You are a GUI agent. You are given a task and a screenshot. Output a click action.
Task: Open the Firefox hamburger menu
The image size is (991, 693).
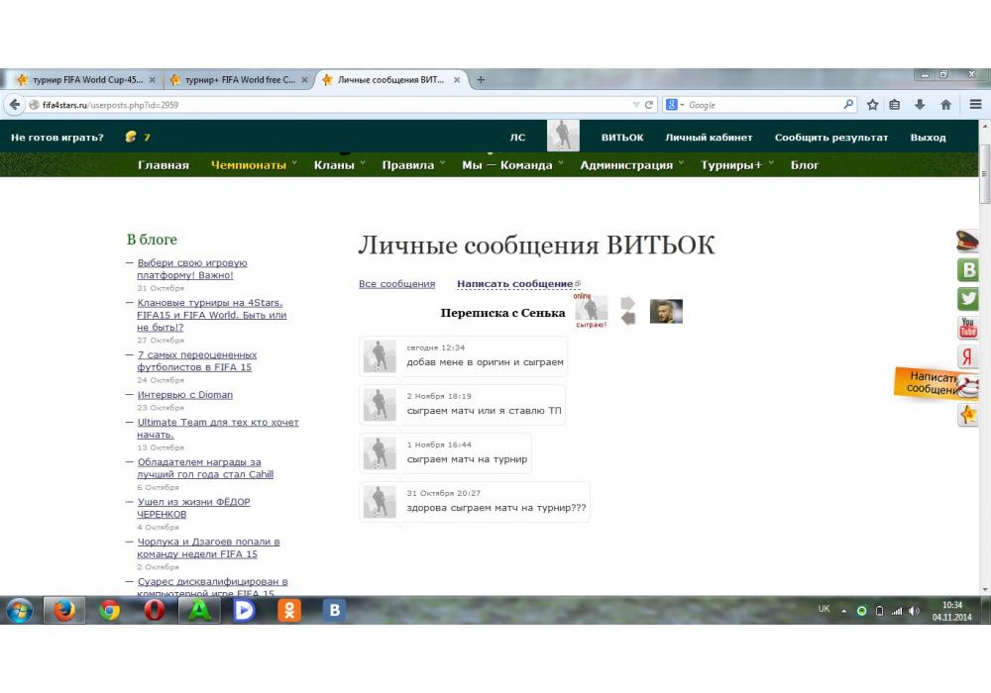pyautogui.click(x=976, y=105)
